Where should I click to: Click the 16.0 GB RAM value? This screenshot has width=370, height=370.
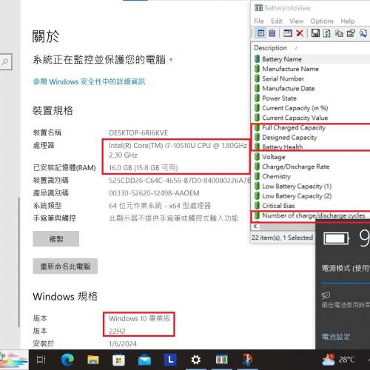coord(144,168)
